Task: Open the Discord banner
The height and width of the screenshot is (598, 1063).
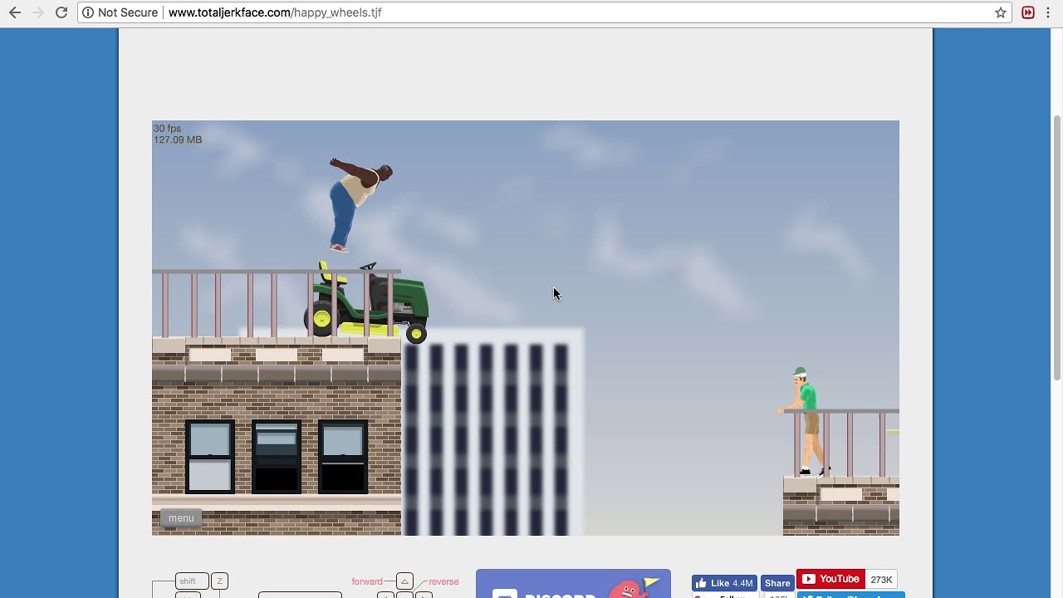Action: [x=573, y=584]
